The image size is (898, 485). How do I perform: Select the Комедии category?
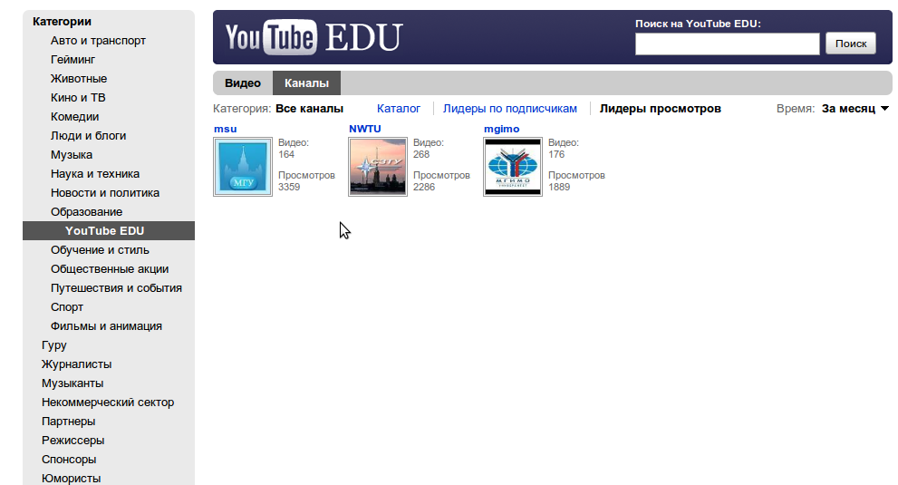(74, 116)
